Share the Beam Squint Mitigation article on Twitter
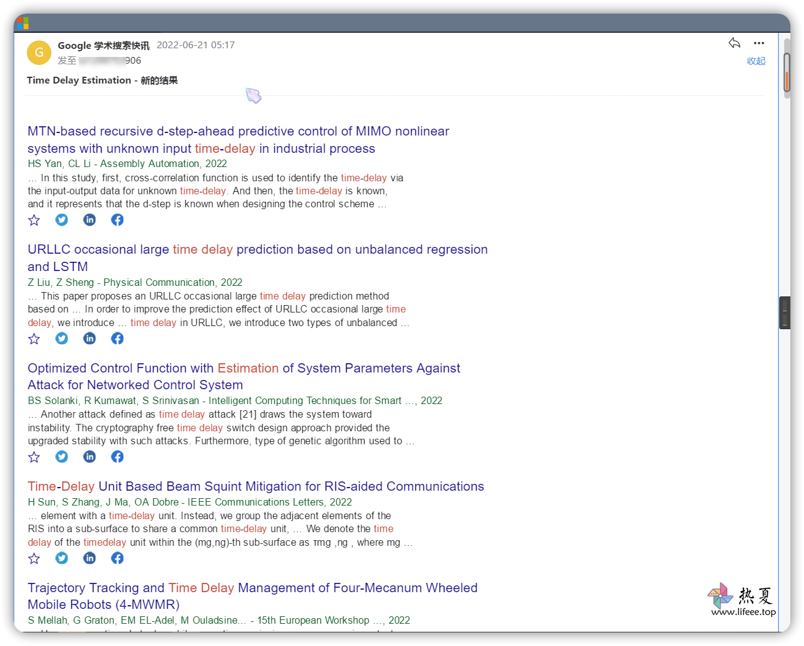 (x=62, y=558)
